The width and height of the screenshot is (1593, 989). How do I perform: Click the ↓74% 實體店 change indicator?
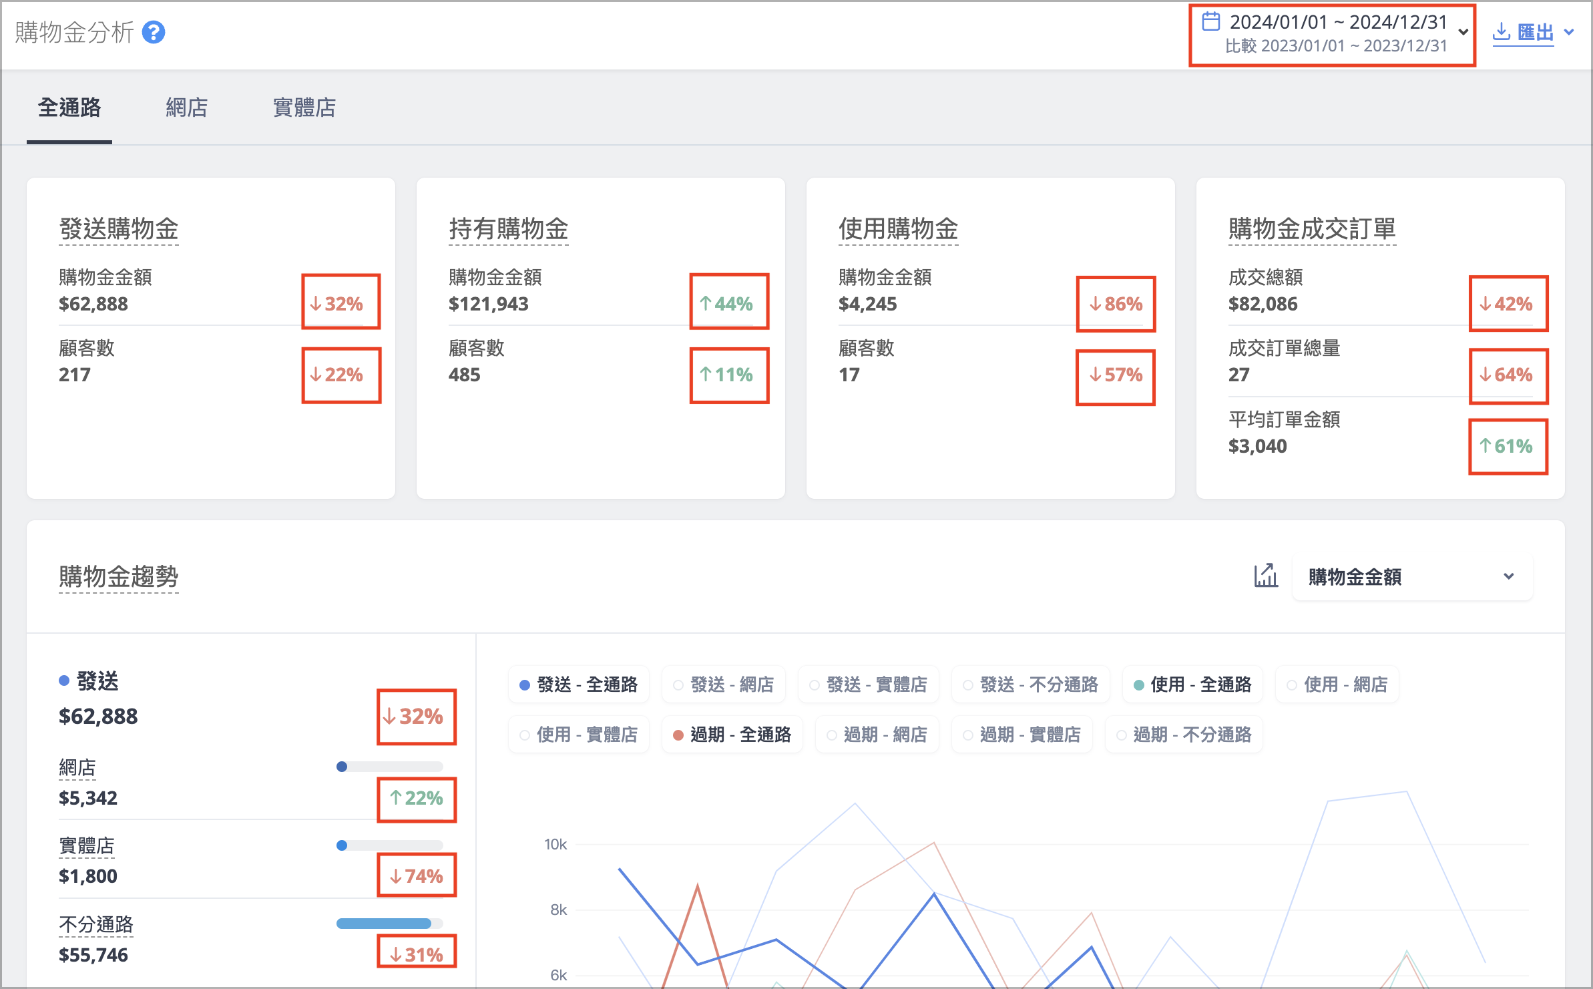coord(416,876)
